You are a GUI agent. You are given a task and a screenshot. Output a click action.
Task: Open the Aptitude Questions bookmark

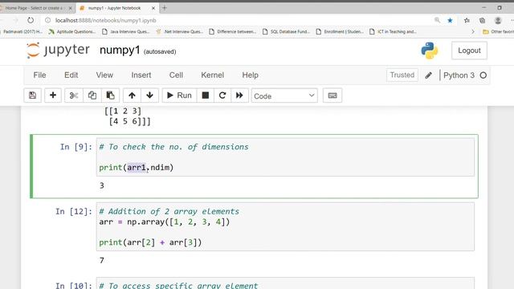(72, 32)
